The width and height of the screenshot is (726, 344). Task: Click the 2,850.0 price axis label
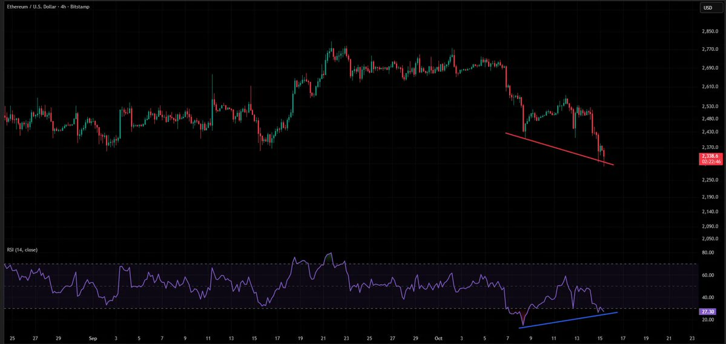[x=709, y=31]
